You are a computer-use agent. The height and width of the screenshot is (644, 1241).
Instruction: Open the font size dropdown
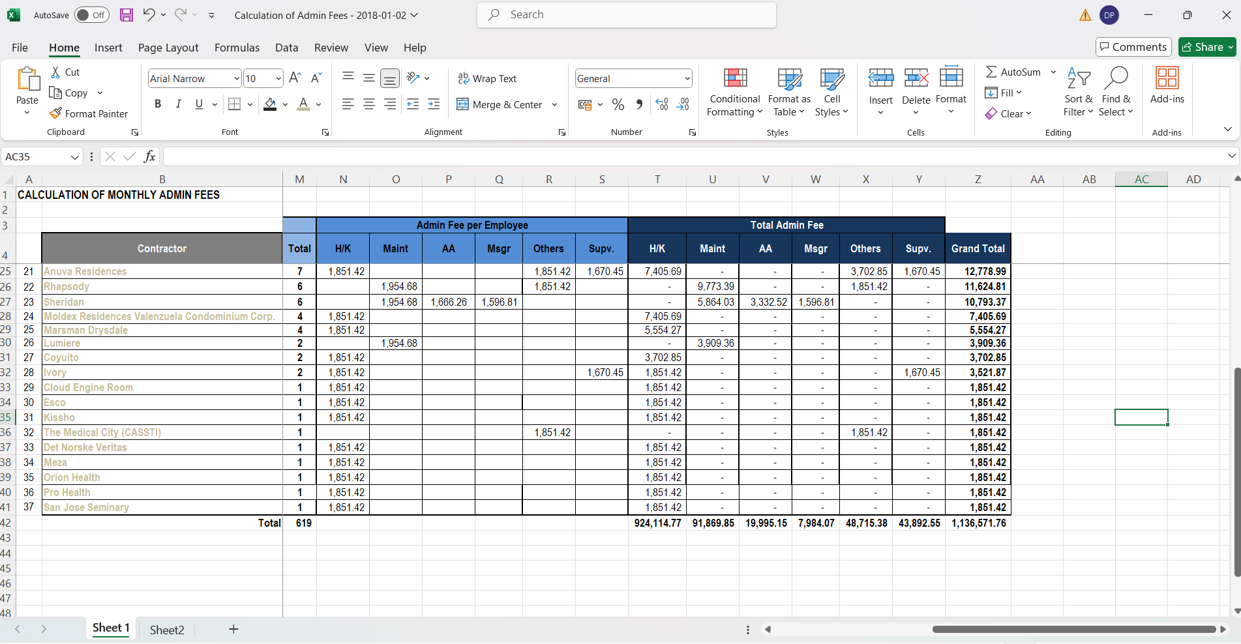point(278,78)
